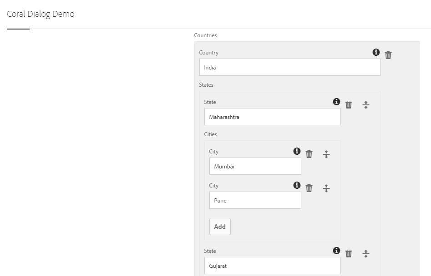
Task: Delete the India country entry
Action: pos(388,54)
